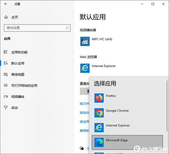Open the 按协议 defaults link
Viewport: 169px width, 154px height.
pyautogui.click(x=84, y=113)
